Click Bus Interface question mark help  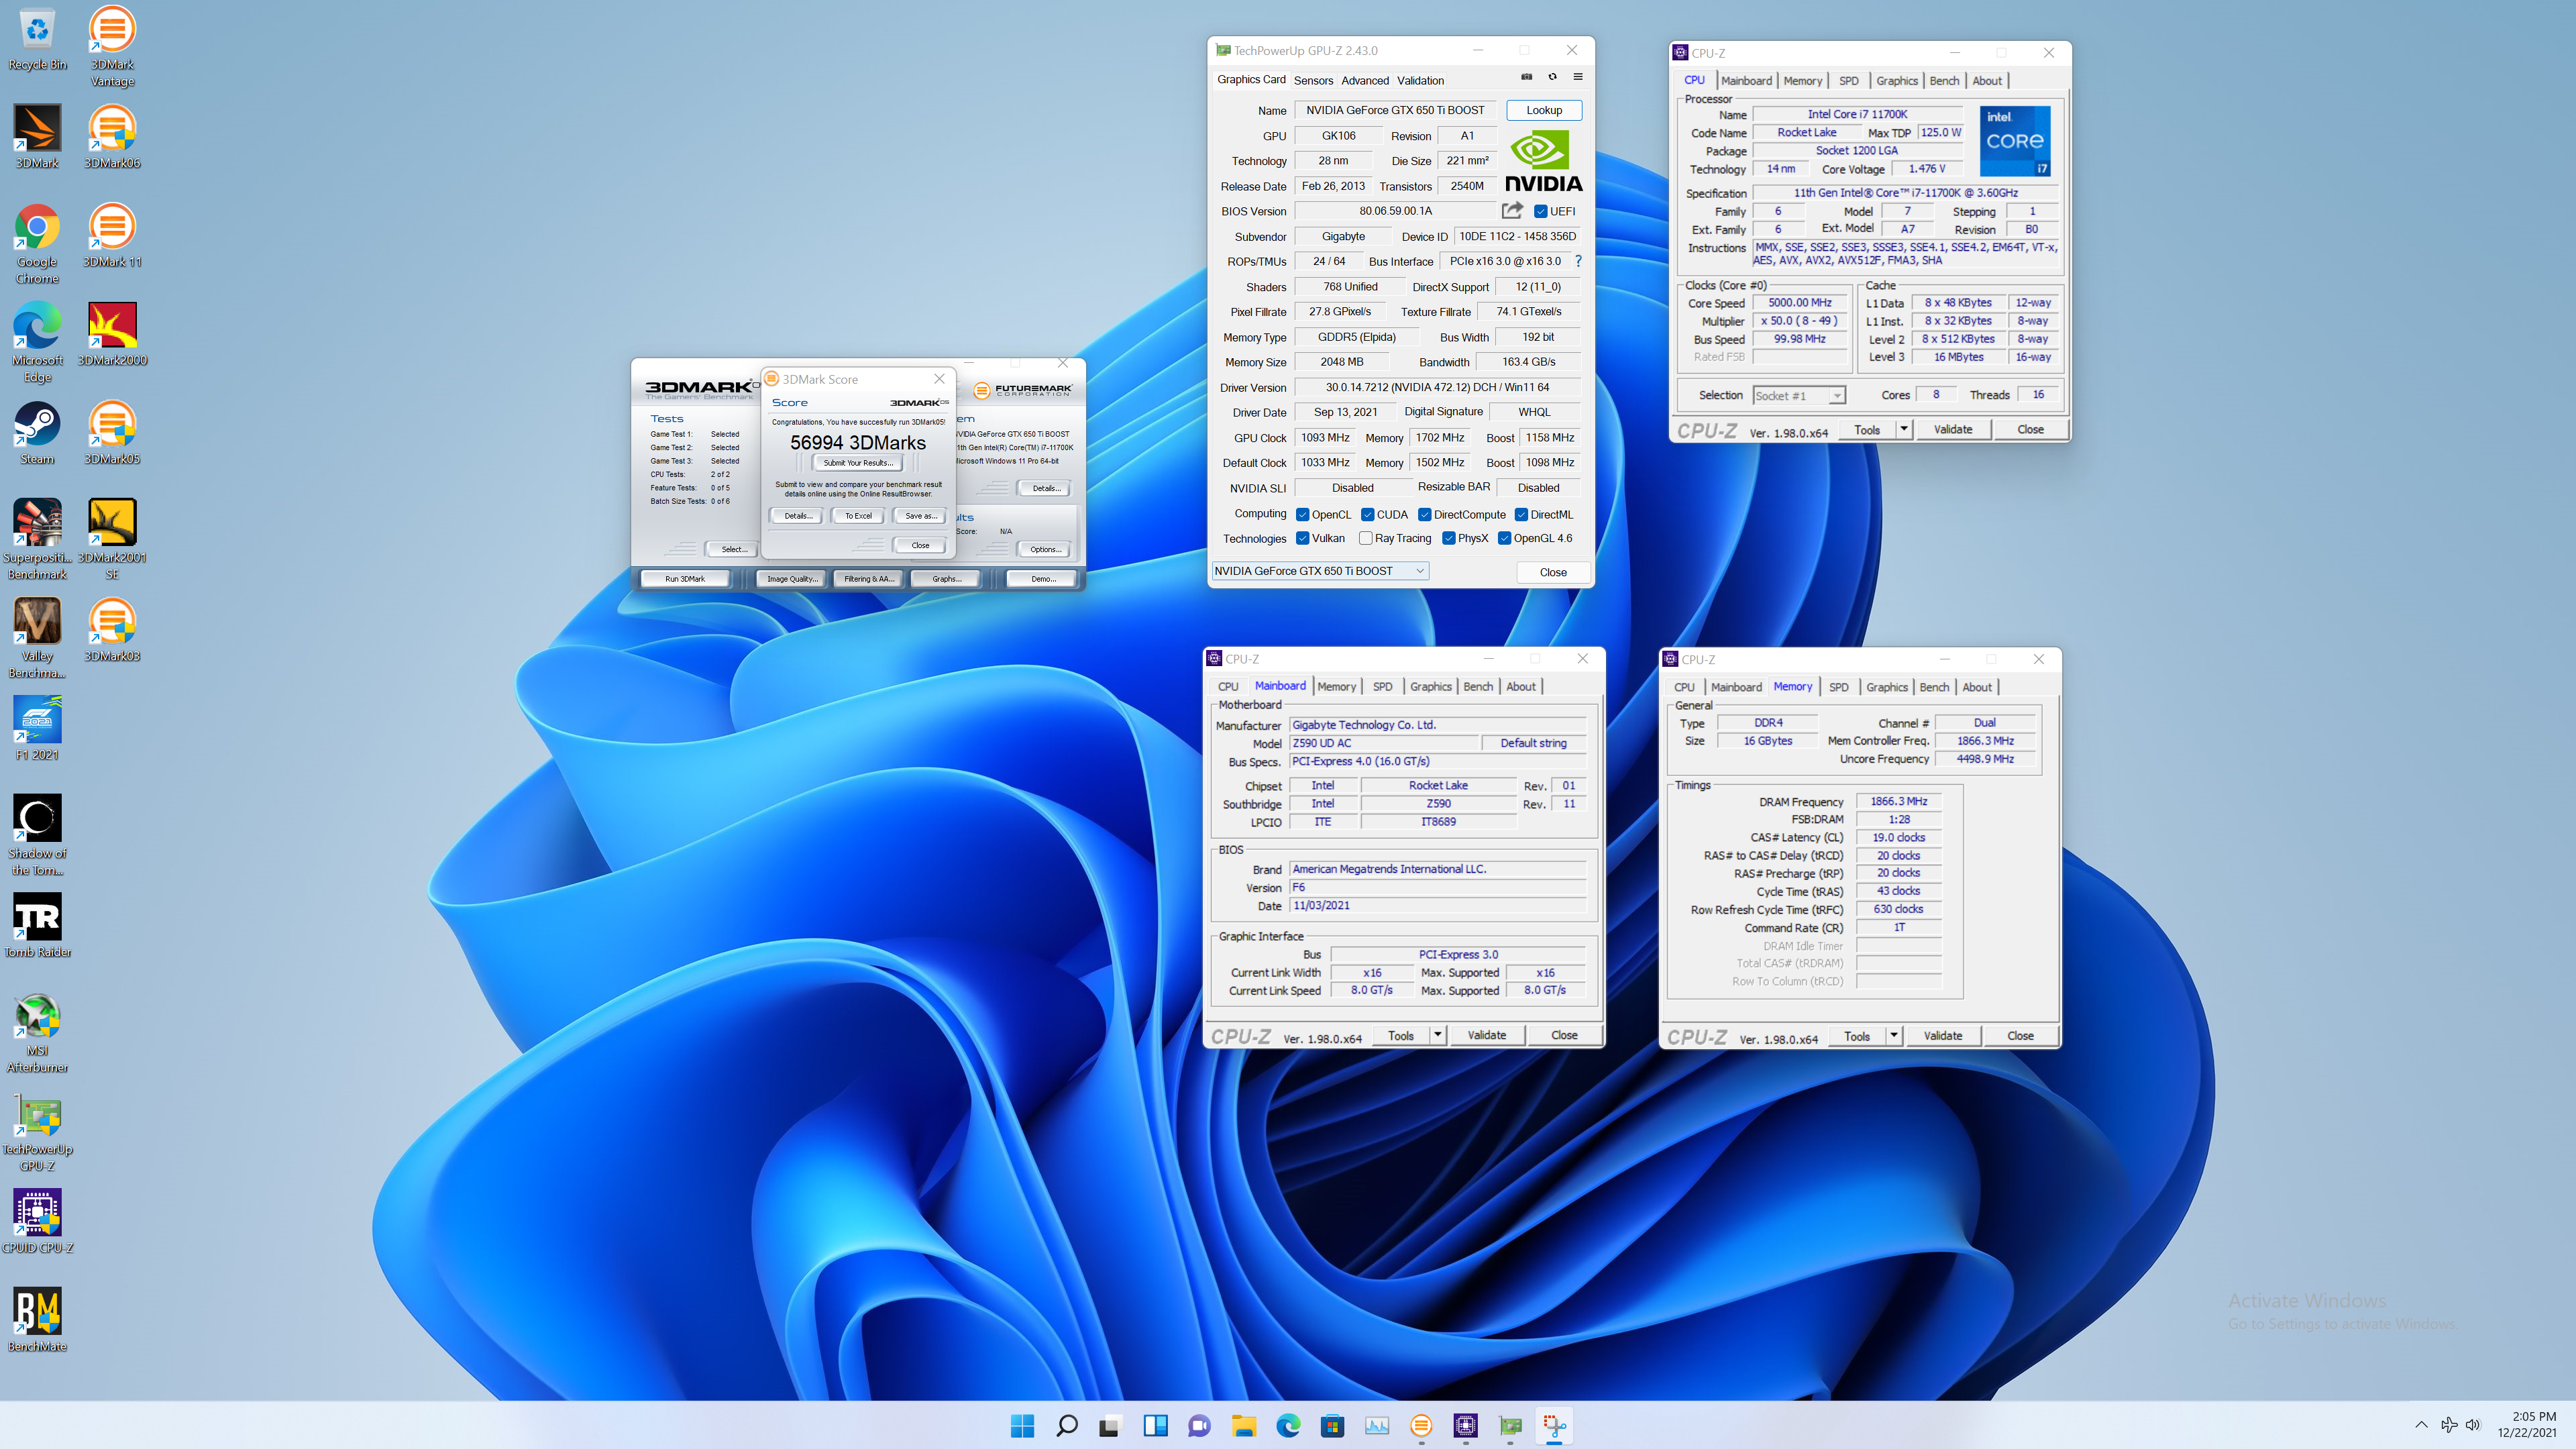(x=1578, y=261)
